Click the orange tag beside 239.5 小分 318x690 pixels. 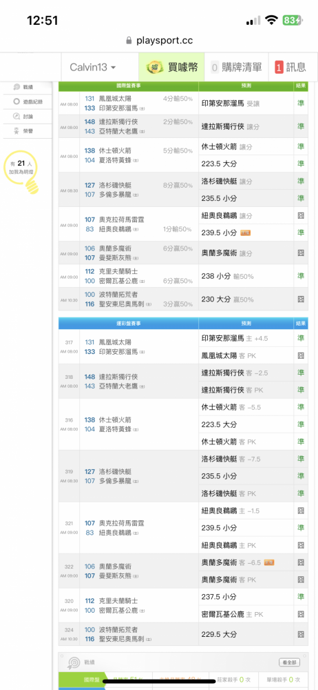[x=245, y=233]
